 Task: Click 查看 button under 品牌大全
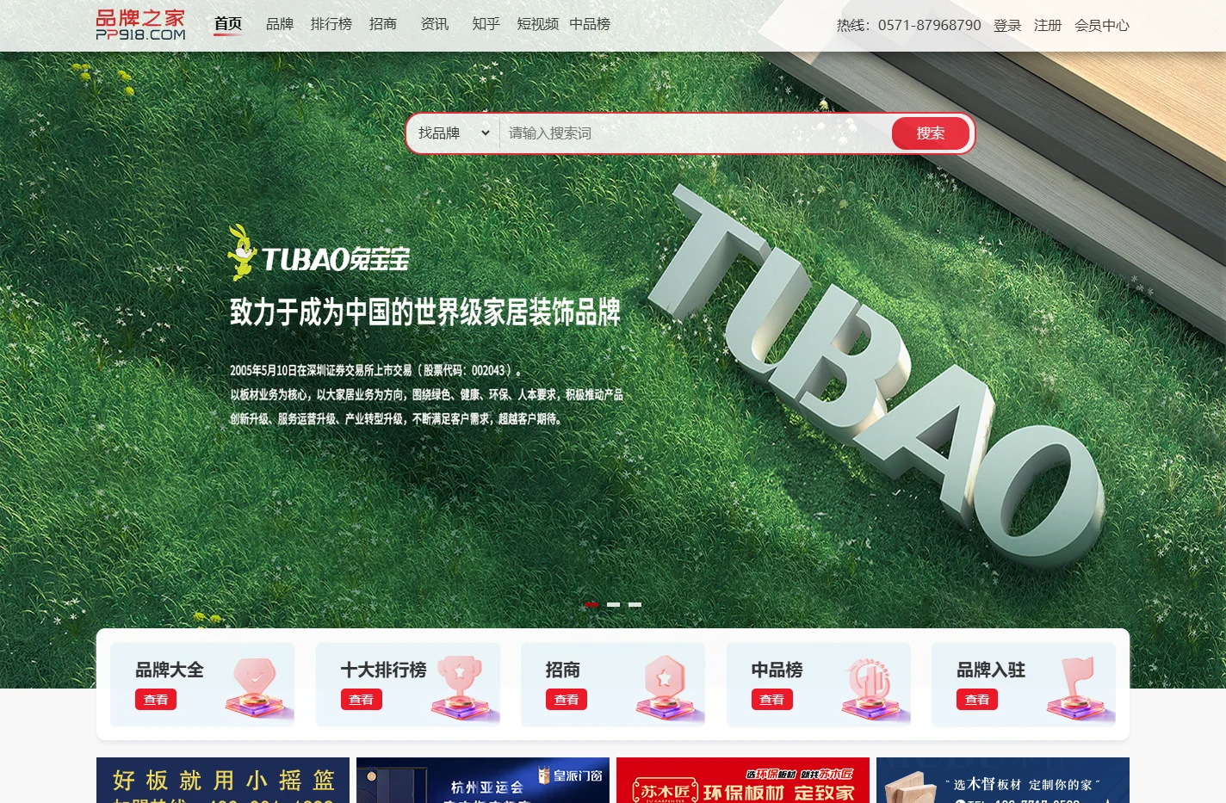(x=156, y=700)
